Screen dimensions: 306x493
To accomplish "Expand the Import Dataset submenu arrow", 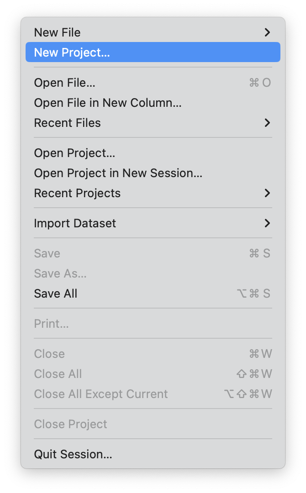I will pyautogui.click(x=267, y=223).
